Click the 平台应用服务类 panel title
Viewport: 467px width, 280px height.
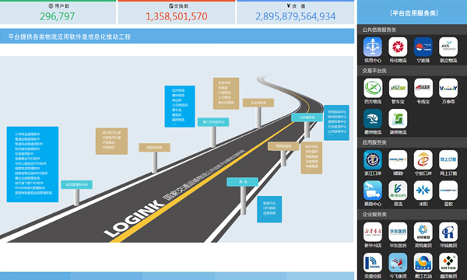tap(414, 13)
